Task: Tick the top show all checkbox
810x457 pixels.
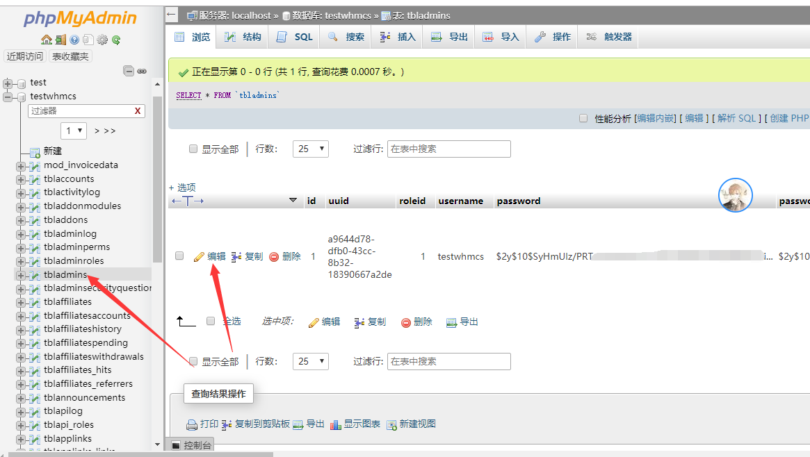Action: pyautogui.click(x=193, y=149)
